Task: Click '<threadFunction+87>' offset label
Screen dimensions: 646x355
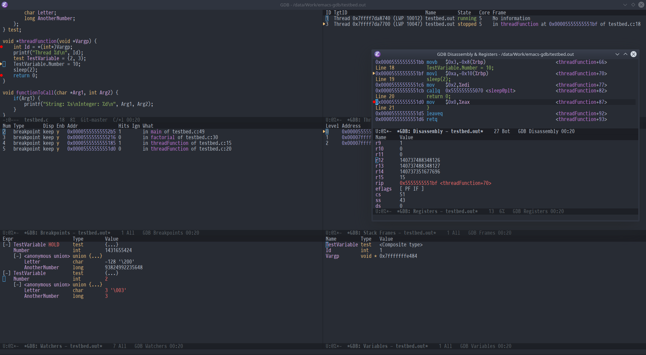Action: click(x=581, y=102)
